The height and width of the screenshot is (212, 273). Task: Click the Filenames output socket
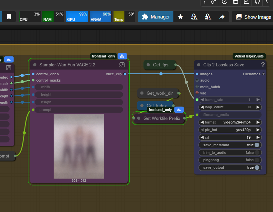264,74
